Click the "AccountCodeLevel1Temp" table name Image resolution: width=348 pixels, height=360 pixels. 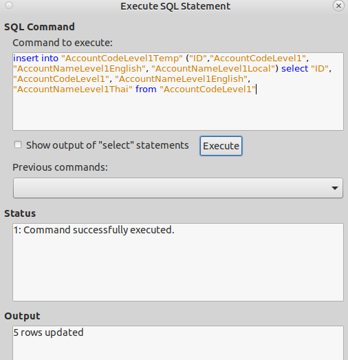[x=122, y=58]
